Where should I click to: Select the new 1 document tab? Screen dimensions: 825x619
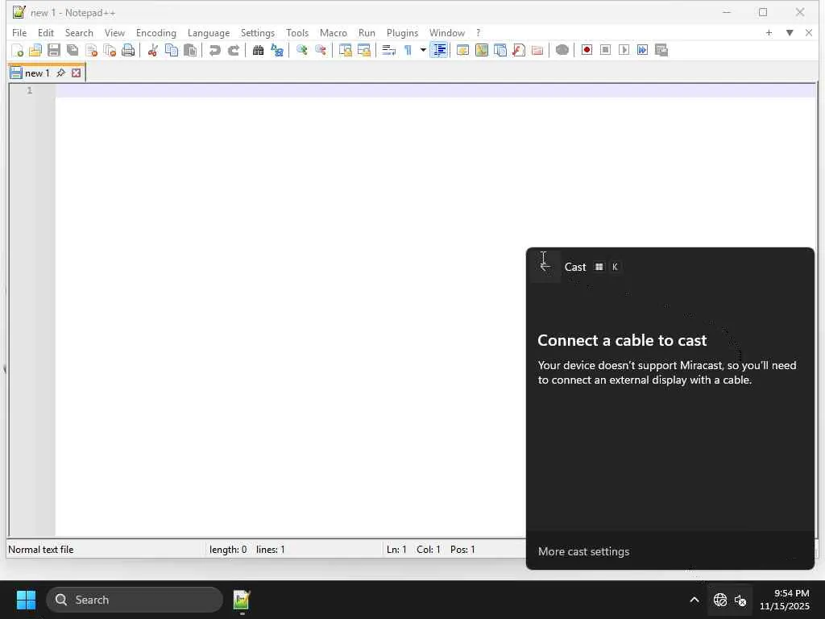pyautogui.click(x=37, y=73)
